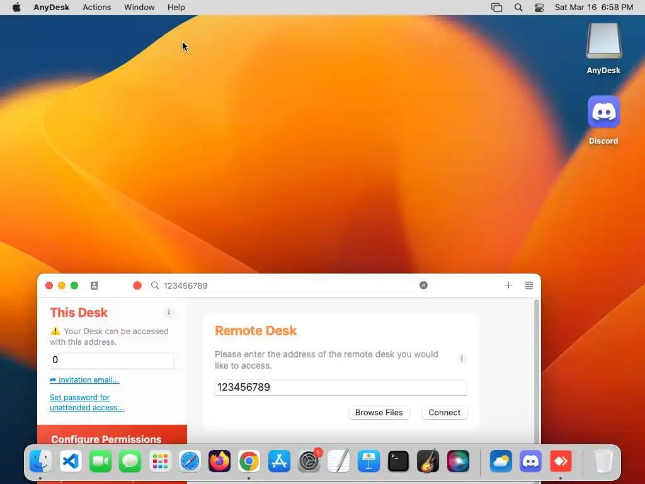Click the top address search field
Image resolution: width=645 pixels, height=484 pixels.
pyautogui.click(x=290, y=285)
